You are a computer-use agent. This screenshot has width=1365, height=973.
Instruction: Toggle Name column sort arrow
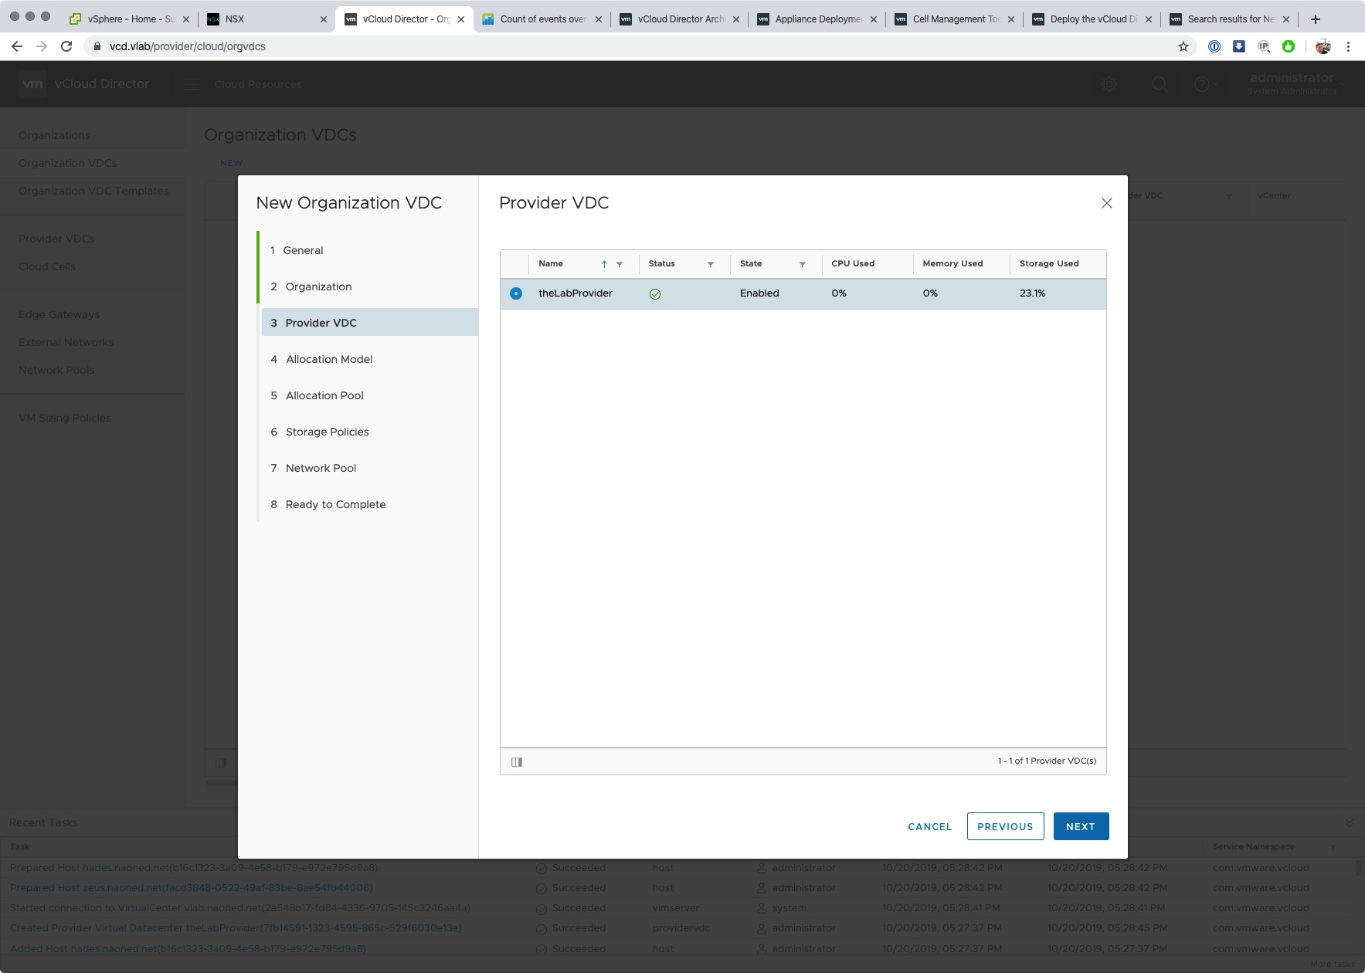point(604,264)
